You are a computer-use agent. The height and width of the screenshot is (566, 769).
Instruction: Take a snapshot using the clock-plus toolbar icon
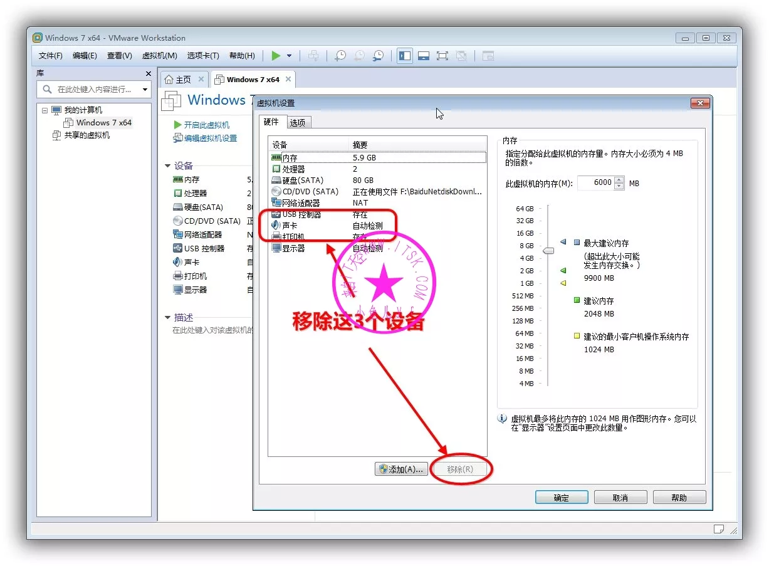pos(340,56)
